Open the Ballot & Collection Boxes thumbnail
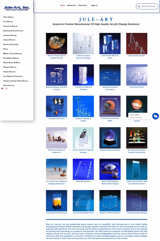Viewport: 160px width, 241px height. (x=110, y=200)
